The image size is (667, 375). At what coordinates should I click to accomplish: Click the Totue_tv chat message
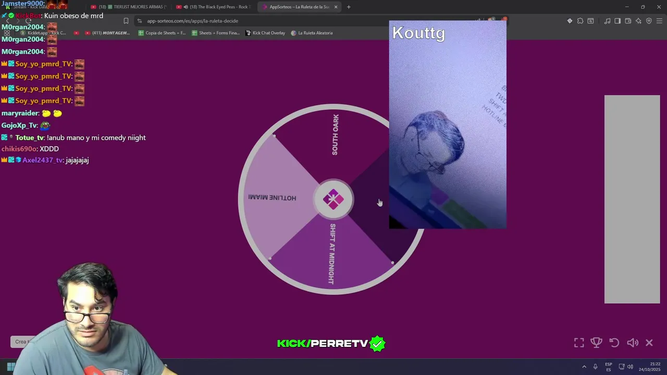[x=73, y=137]
